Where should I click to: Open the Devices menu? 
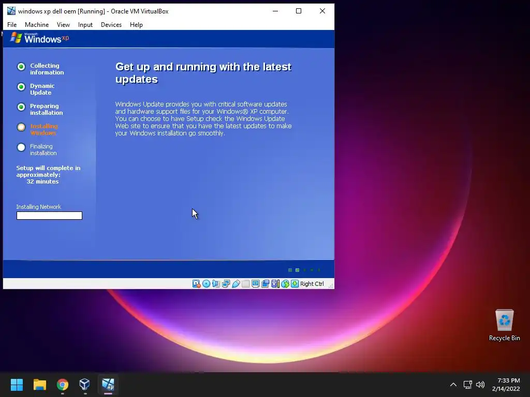[x=111, y=25]
